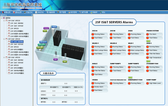Click 2551A Running Status indicator light
The image size is (168, 106).
coord(93,34)
